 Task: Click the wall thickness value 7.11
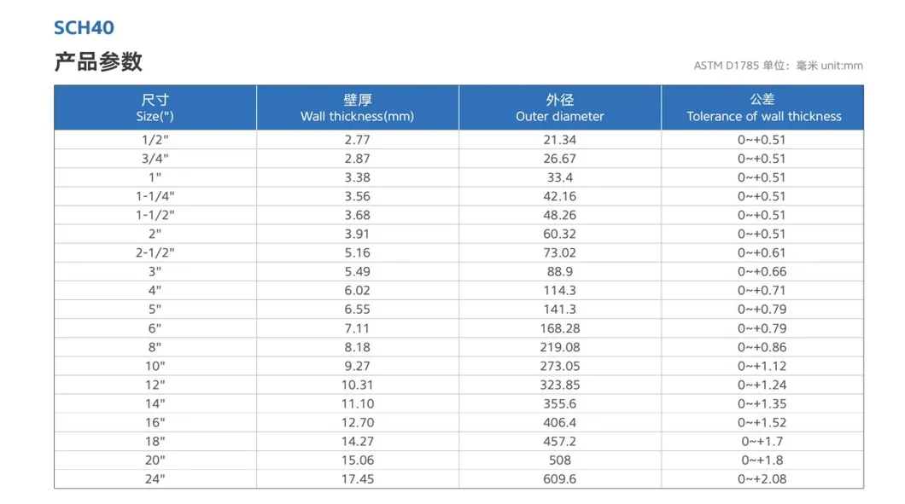(x=357, y=328)
